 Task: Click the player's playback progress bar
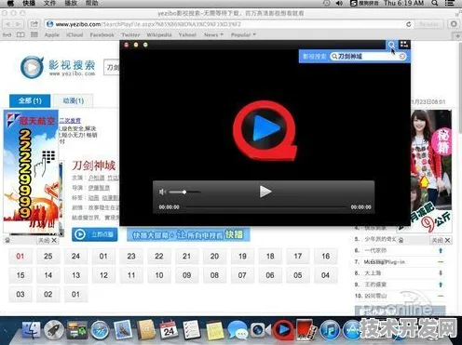[x=266, y=206]
